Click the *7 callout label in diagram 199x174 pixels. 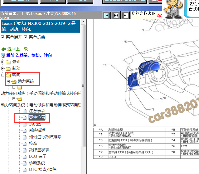[104, 65]
